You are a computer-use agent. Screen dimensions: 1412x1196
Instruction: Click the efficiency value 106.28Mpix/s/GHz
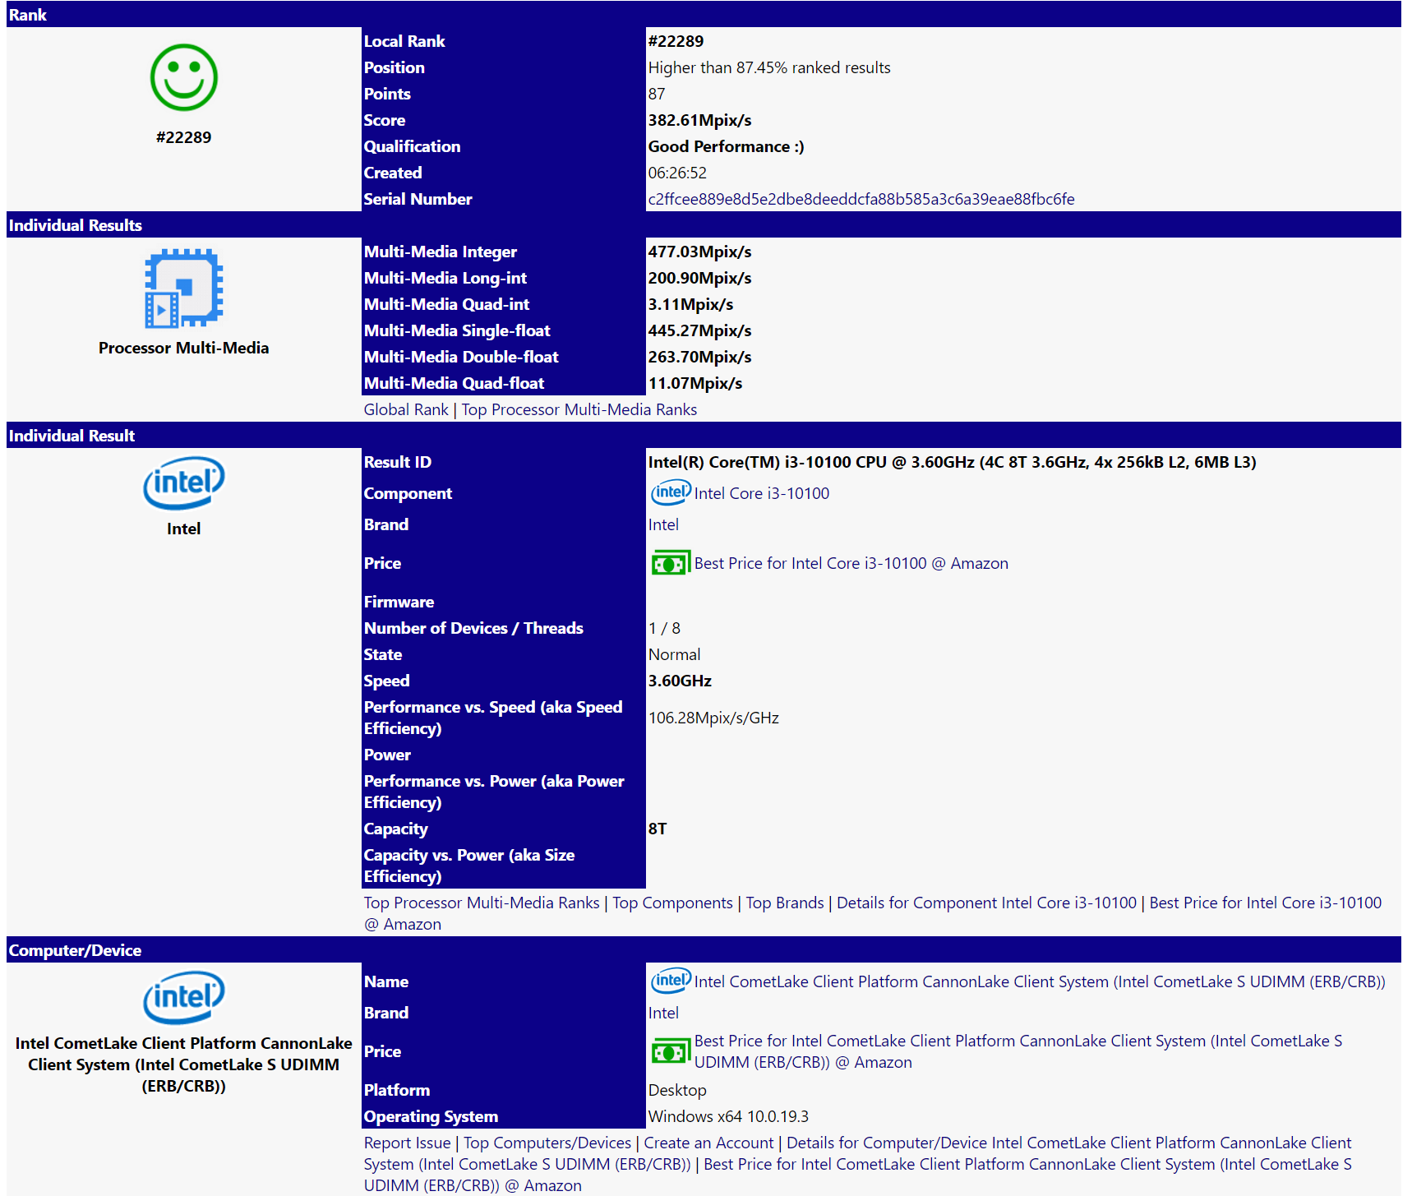713,718
